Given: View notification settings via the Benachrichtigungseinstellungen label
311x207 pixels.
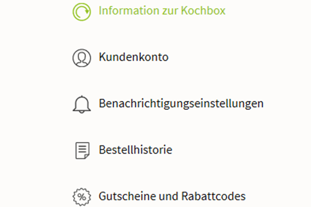Looking at the screenshot, I should (181, 104).
